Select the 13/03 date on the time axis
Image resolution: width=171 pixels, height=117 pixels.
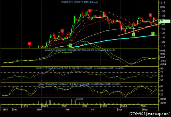coord(104,106)
